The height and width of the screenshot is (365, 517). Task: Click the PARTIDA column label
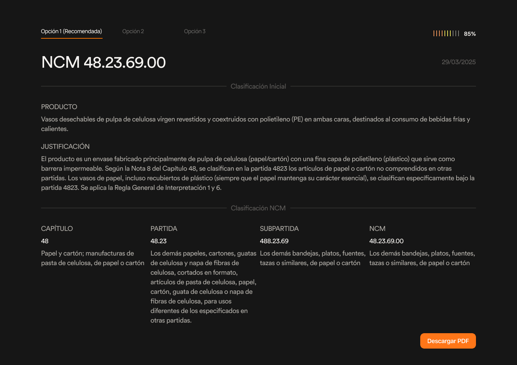pyautogui.click(x=164, y=229)
